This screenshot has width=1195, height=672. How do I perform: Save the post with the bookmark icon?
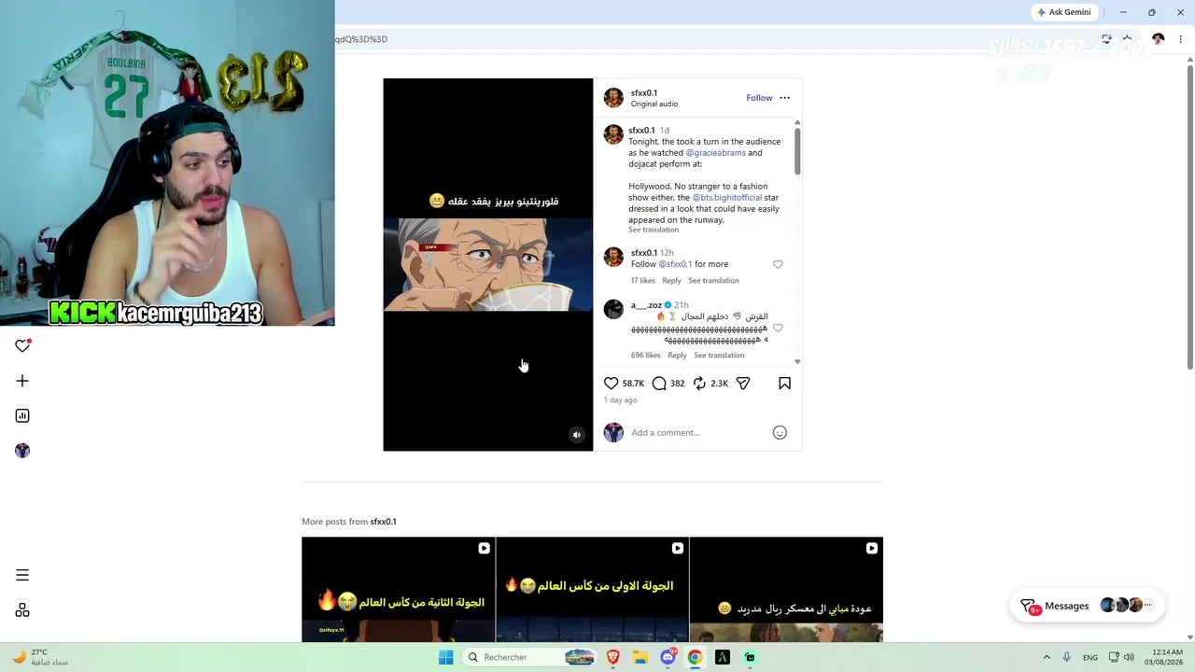(x=784, y=383)
